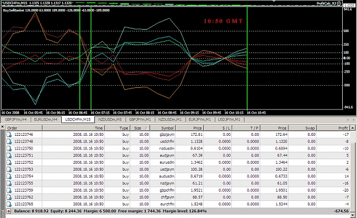This screenshot has width=357, height=218.
Task: Select usdjpym symbol cell
Action: click(x=167, y=169)
